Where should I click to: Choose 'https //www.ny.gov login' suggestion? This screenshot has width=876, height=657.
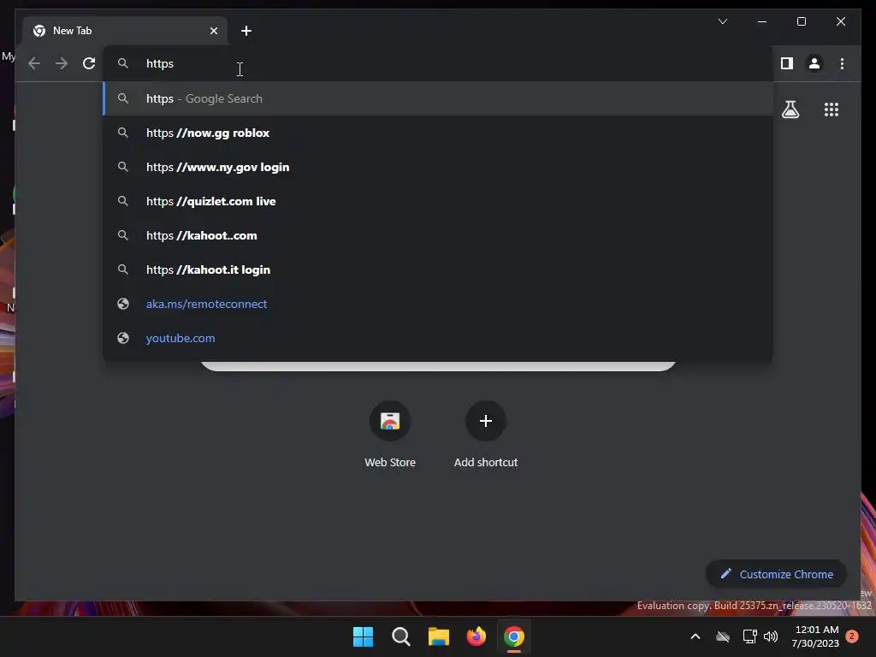tap(438, 167)
